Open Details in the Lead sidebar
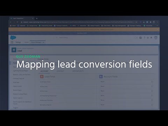This screenshot has height=126, width=168. pyautogui.click(x=15, y=59)
